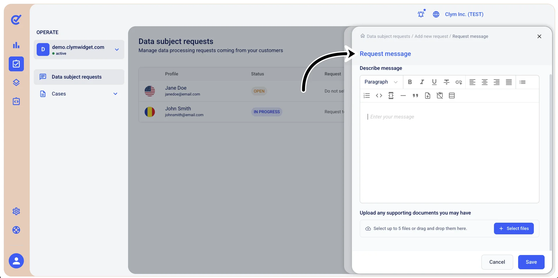Click the globe language icon

tap(436, 14)
